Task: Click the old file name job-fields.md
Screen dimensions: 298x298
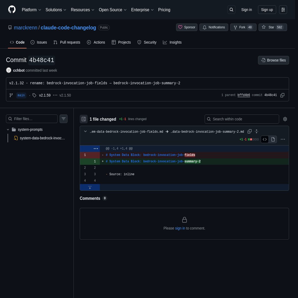Action: (126, 132)
